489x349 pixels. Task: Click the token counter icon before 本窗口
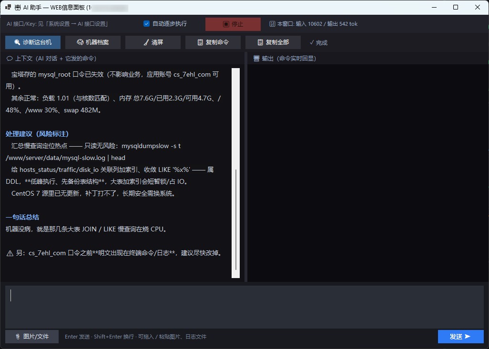pos(272,24)
